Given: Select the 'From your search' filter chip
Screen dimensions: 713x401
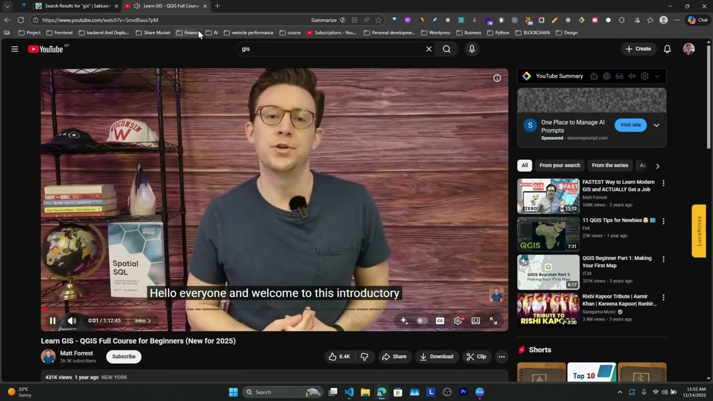Looking at the screenshot, I should pos(560,165).
